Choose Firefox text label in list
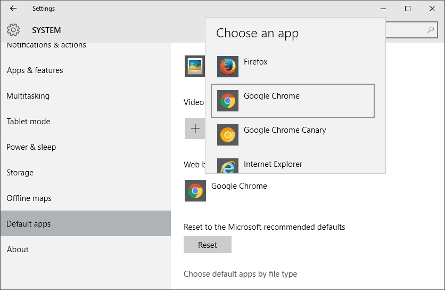This screenshot has height=290, width=445. pos(256,62)
